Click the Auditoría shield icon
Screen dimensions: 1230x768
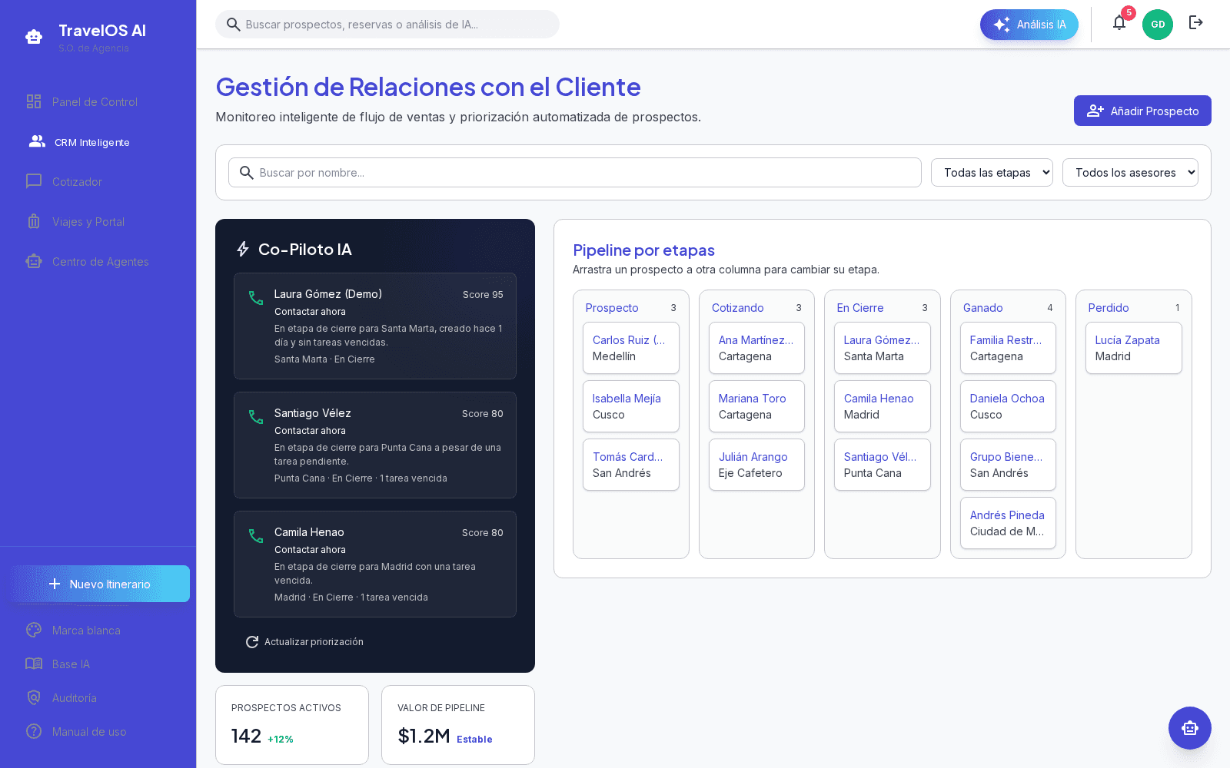tap(34, 697)
